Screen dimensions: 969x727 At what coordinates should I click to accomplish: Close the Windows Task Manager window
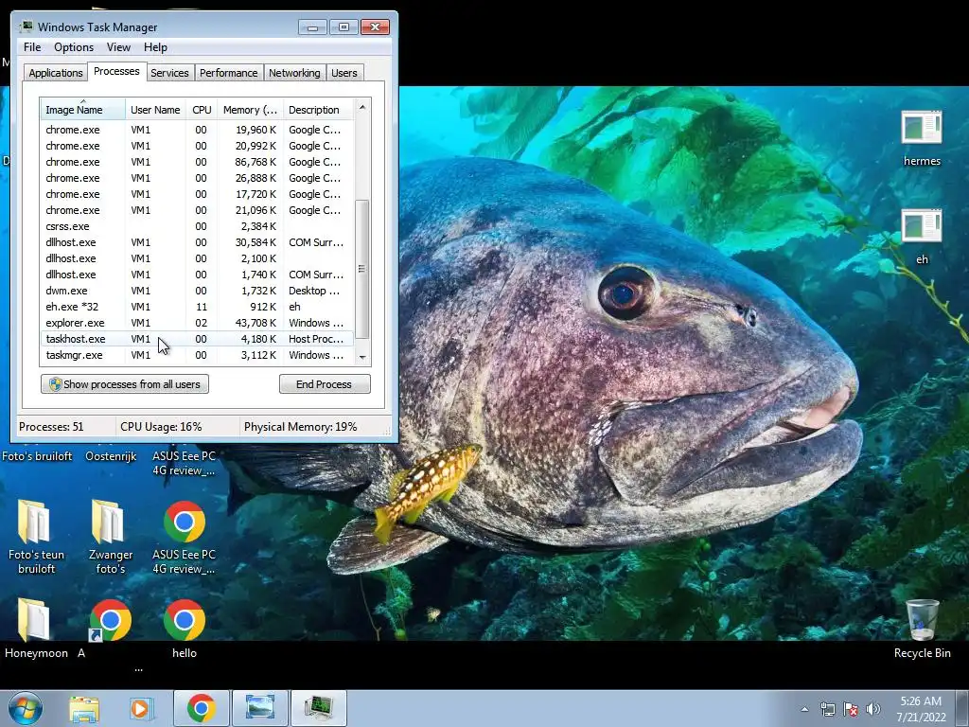pos(375,27)
